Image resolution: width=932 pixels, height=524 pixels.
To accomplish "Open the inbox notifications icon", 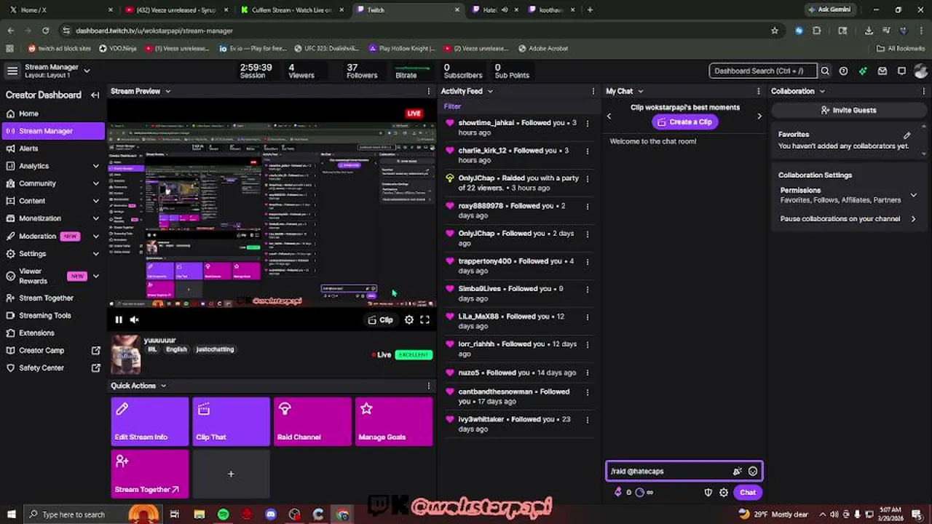I will (x=882, y=71).
